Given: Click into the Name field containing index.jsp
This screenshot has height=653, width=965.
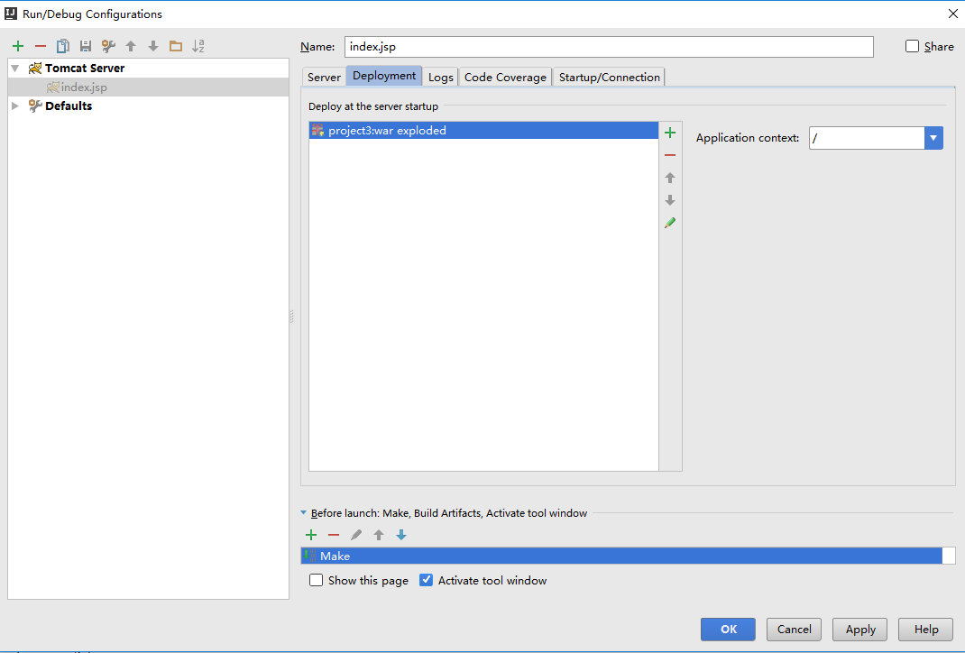Looking at the screenshot, I should point(609,47).
